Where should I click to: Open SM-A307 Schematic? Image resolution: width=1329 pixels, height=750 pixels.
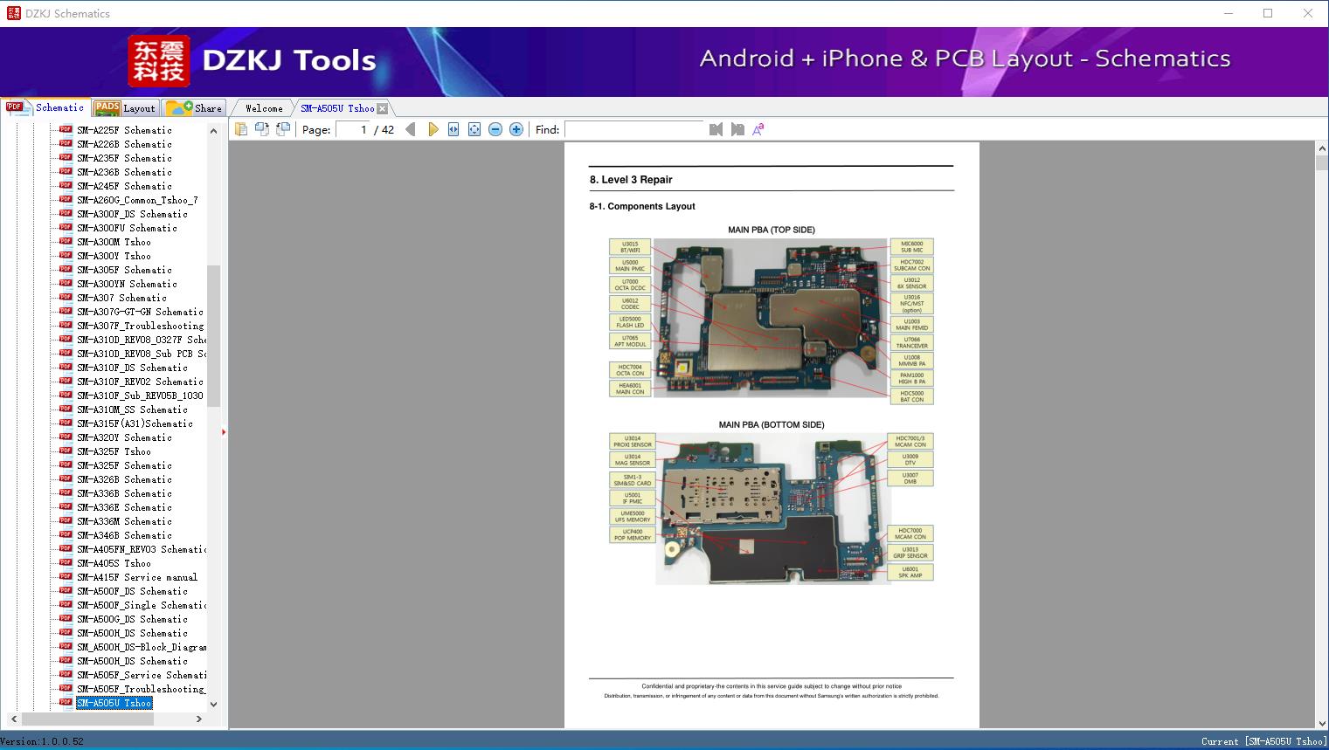coord(121,298)
